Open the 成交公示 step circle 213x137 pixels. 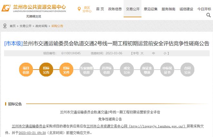point(127,70)
